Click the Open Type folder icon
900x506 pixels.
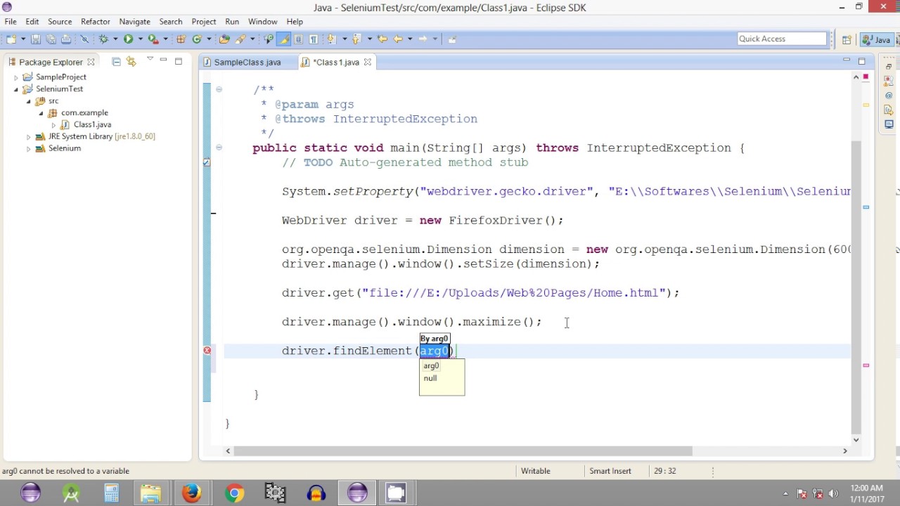[x=225, y=39]
